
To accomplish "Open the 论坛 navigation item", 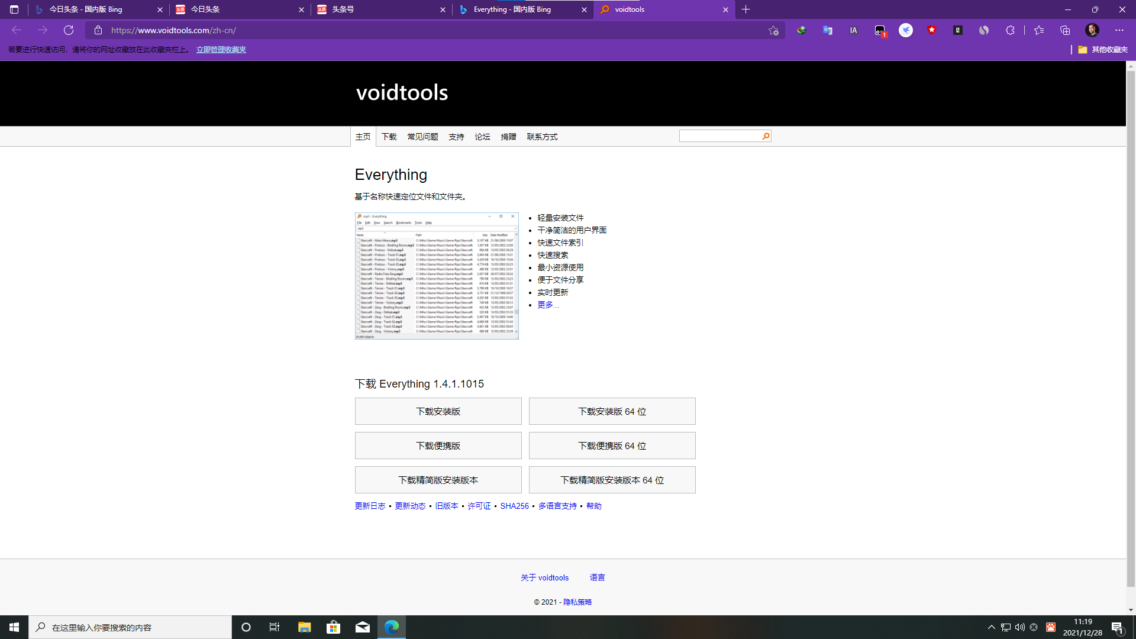I will coord(482,137).
